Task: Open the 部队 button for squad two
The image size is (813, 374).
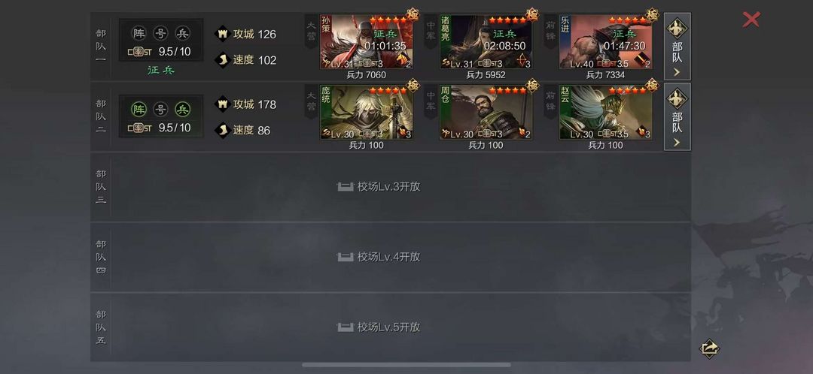Action: (x=677, y=117)
